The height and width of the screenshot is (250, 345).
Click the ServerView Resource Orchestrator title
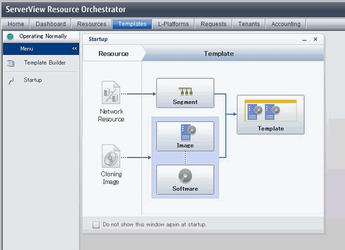[66, 9]
